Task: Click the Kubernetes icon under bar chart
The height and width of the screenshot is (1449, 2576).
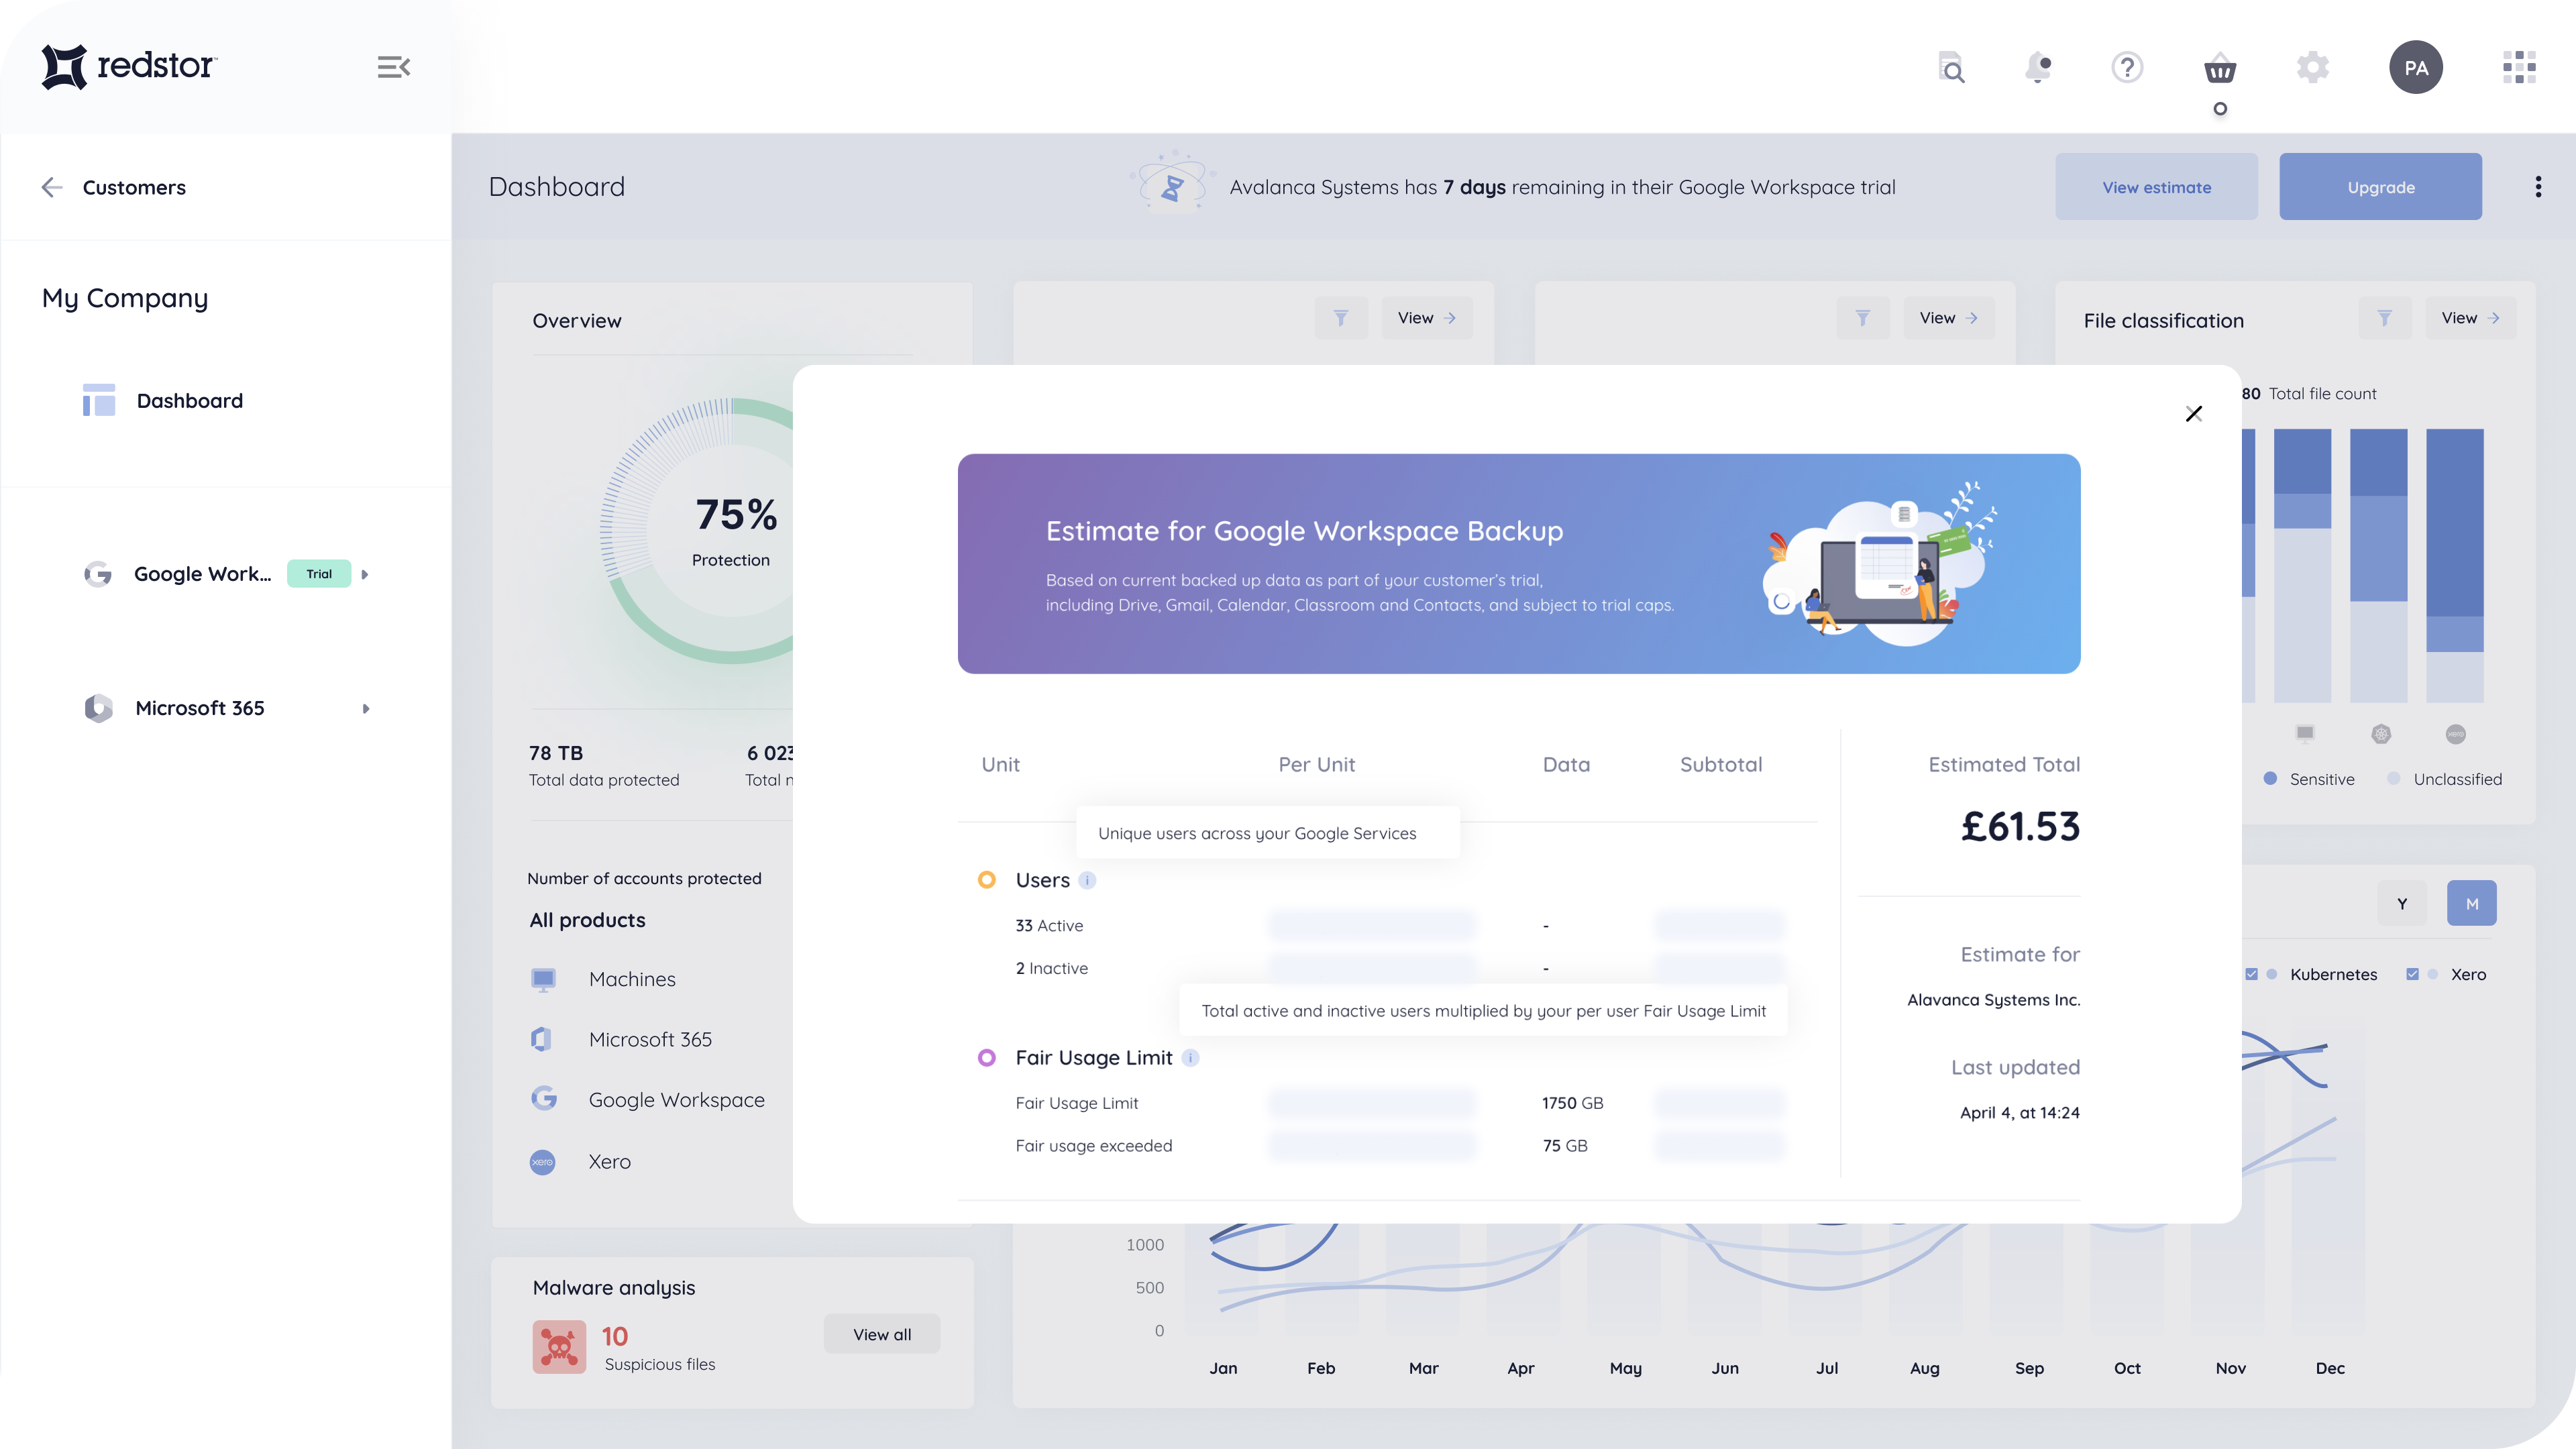Action: [2381, 734]
